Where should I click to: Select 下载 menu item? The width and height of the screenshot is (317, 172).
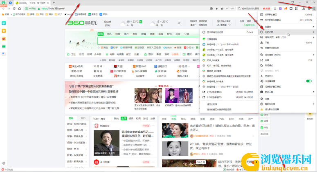tap(287, 42)
